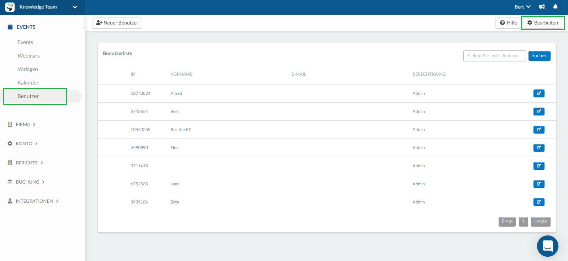Open the chat support bubble
The image size is (568, 261).
[x=547, y=246]
